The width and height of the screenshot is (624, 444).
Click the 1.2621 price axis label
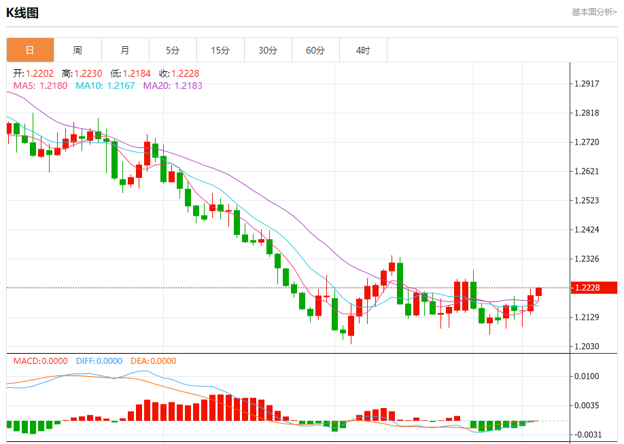pyautogui.click(x=587, y=171)
